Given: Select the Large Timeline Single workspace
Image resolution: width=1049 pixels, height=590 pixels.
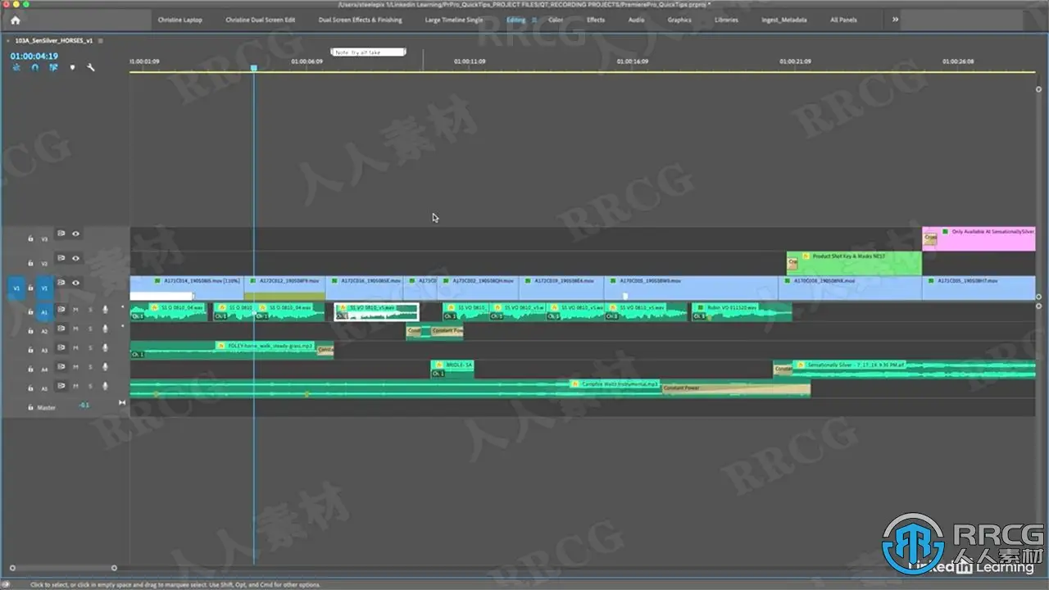Looking at the screenshot, I should 454,20.
